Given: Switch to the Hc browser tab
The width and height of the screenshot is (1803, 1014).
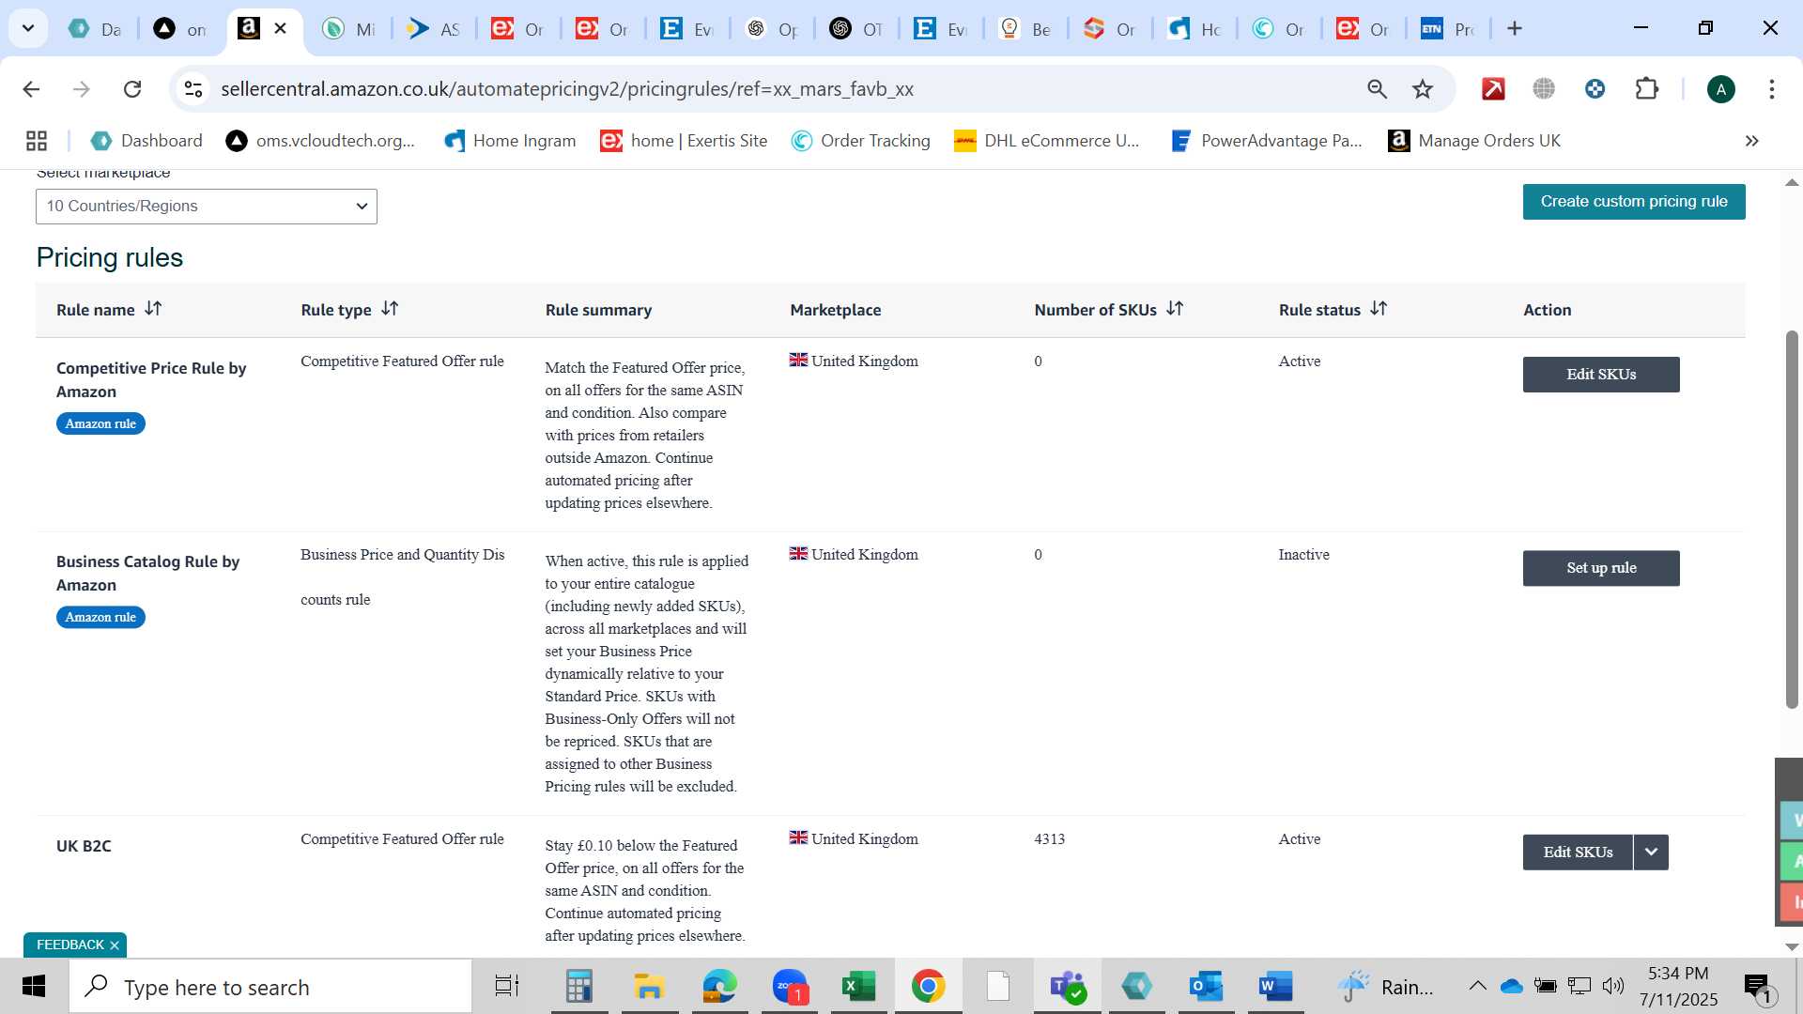Looking at the screenshot, I should tap(1194, 28).
